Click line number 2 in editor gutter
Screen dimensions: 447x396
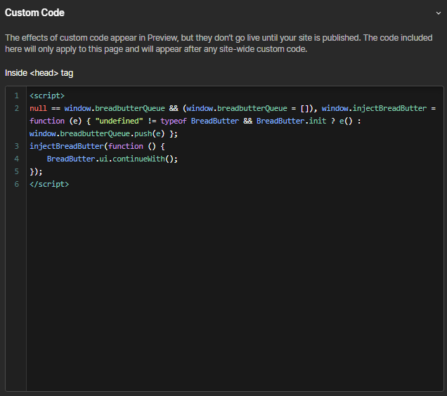tap(16, 108)
